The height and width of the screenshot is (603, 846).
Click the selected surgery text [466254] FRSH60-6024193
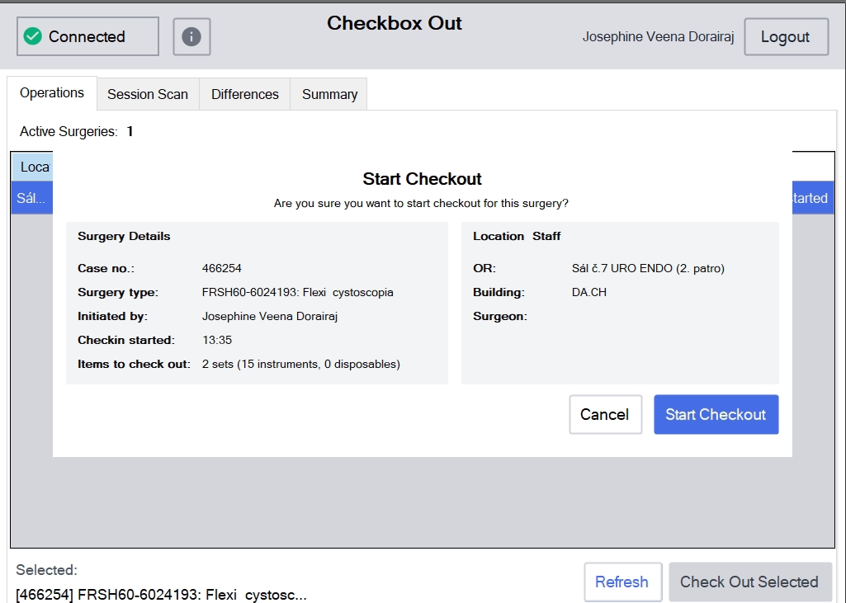(161, 595)
